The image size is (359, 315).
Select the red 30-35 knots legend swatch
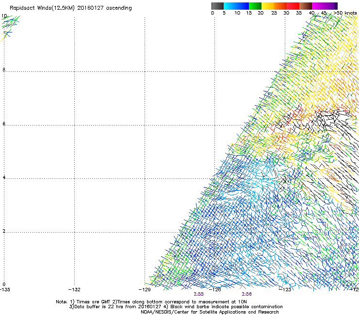pos(293,6)
